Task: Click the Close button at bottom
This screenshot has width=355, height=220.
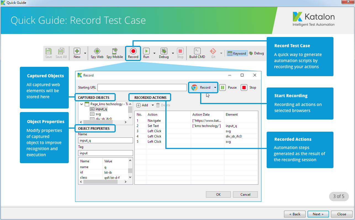Action: coord(341,214)
